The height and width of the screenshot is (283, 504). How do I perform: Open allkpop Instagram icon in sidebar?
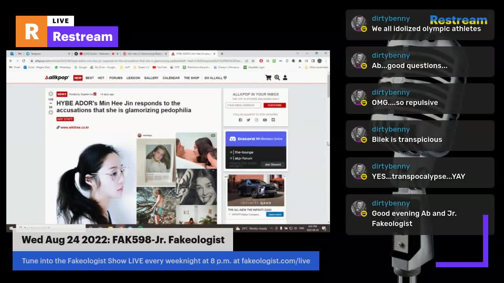(x=257, y=120)
